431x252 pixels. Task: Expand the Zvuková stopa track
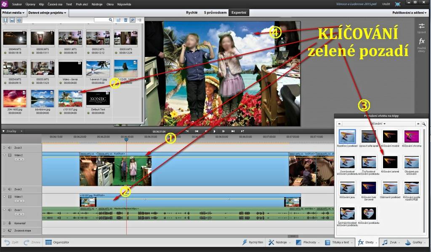click(4, 231)
